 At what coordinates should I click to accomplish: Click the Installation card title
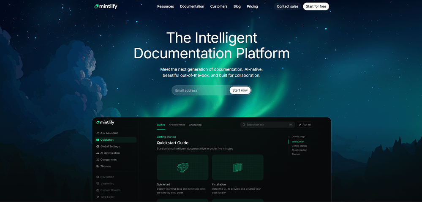point(219,185)
